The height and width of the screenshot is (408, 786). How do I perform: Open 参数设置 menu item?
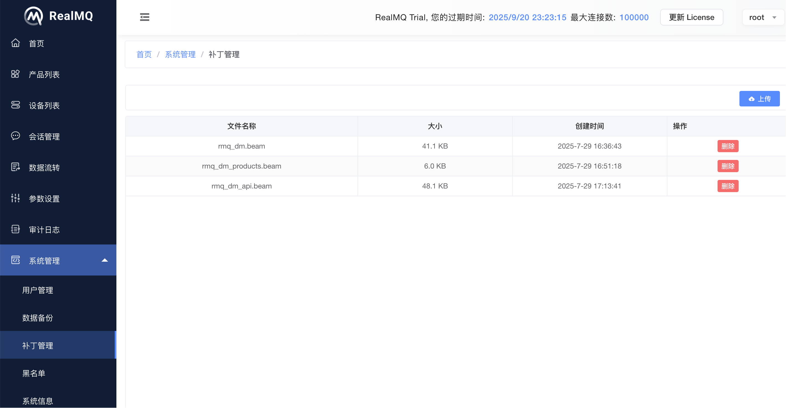coord(58,199)
